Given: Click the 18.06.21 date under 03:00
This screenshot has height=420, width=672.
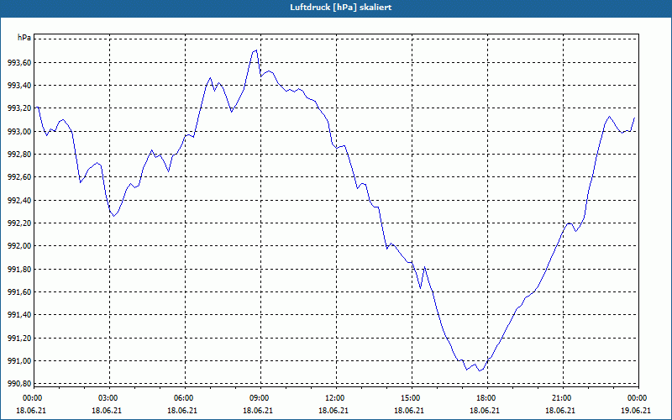Looking at the screenshot, I should [107, 411].
